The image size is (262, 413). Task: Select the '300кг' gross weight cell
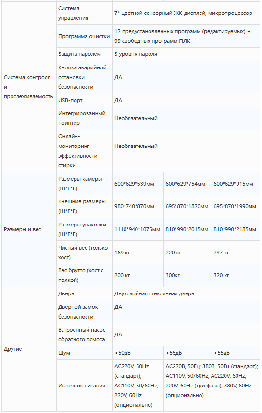187,275
